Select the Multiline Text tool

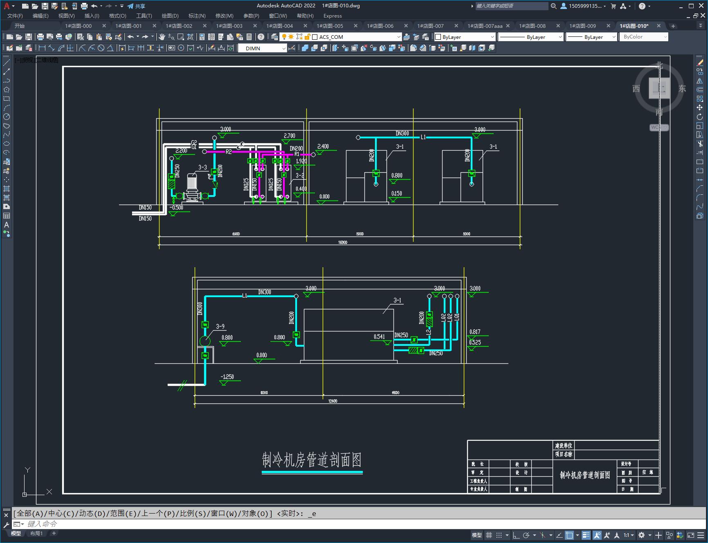click(x=7, y=225)
